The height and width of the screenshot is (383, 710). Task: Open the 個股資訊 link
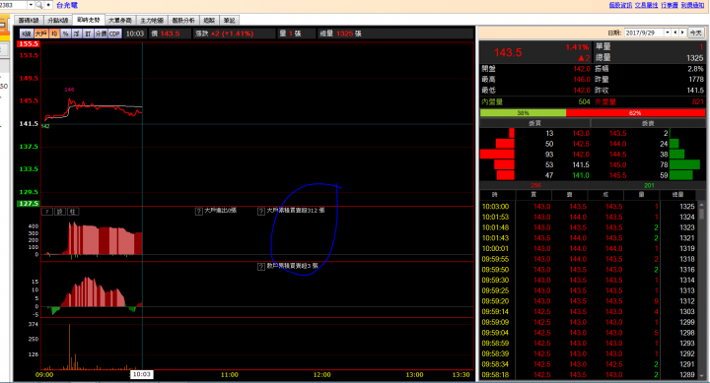click(x=620, y=5)
